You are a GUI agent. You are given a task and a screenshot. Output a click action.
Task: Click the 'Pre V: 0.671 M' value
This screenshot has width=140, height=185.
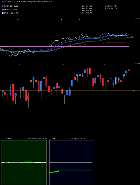(x=111, y=8)
